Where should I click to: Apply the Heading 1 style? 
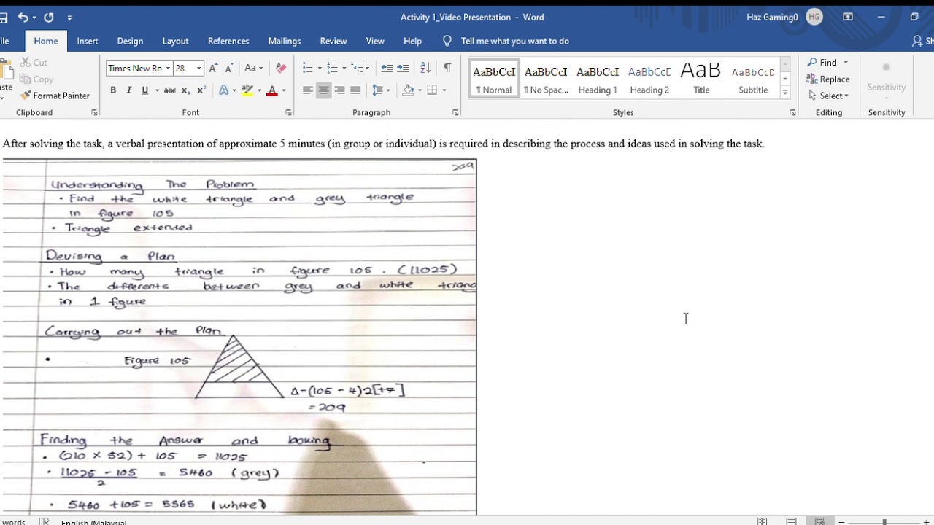[598, 79]
